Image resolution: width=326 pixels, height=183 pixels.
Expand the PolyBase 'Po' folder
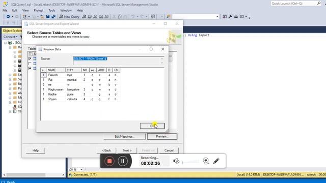(x=10, y=88)
